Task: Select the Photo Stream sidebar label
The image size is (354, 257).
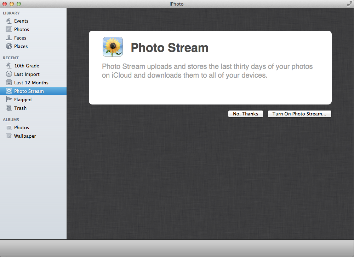Action: click(x=29, y=91)
